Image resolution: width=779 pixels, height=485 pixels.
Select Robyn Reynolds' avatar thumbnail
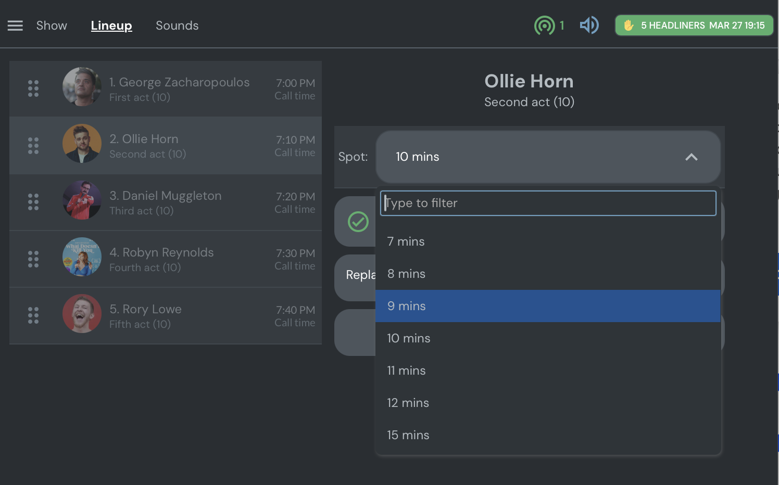[x=82, y=257]
